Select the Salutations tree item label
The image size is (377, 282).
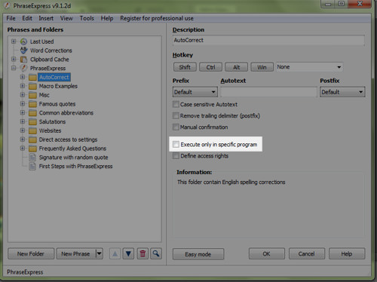click(52, 121)
